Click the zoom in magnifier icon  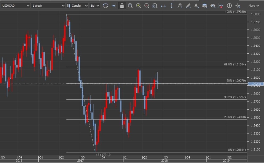click(x=138, y=6)
